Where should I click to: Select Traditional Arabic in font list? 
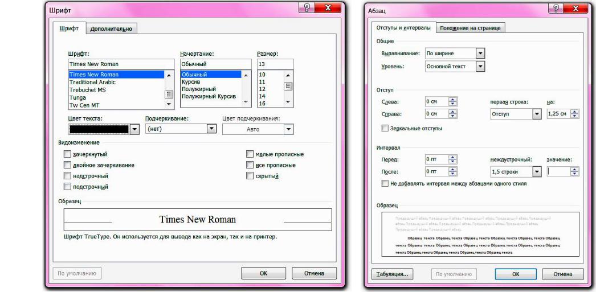point(116,82)
